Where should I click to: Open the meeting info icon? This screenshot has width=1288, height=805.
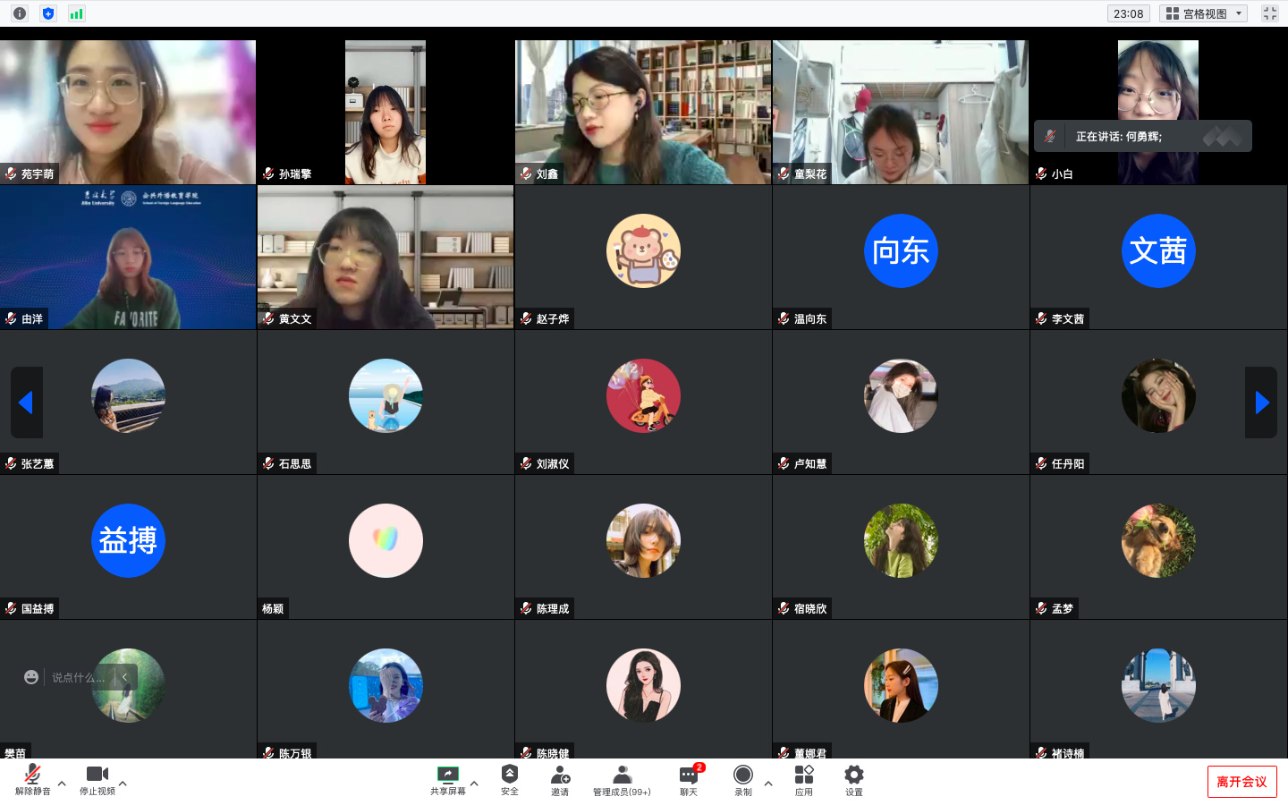20,13
